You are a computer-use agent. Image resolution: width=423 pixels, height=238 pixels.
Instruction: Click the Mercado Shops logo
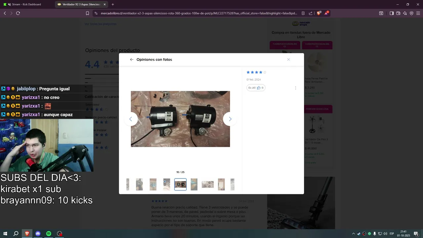[301, 23]
